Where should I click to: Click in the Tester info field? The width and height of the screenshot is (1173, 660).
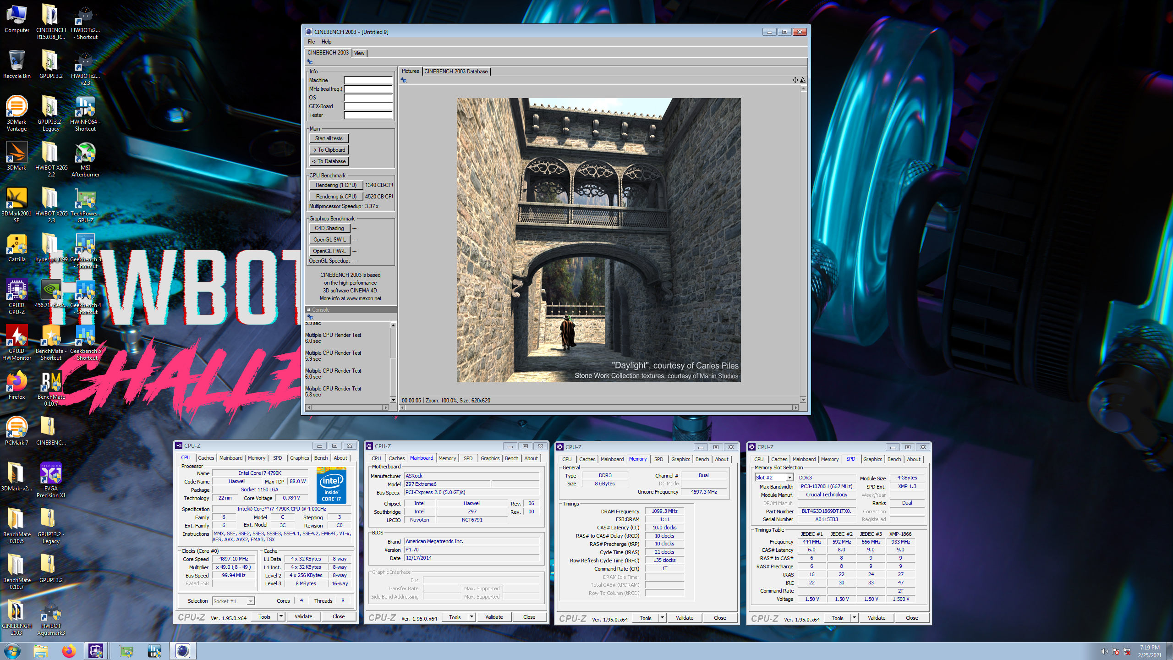point(368,115)
